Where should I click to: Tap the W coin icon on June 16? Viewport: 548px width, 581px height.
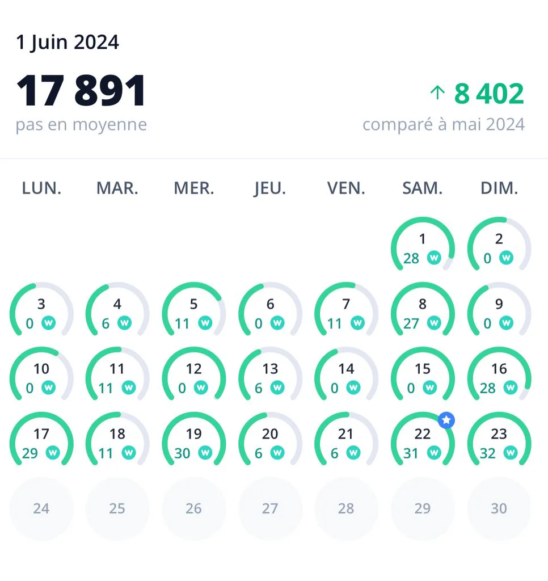[510, 388]
